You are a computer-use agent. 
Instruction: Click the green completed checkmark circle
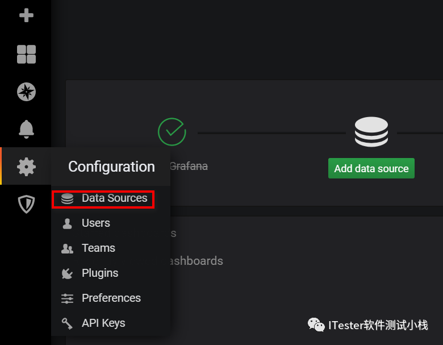[x=172, y=132]
